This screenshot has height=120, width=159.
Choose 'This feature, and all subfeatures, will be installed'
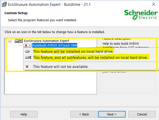pos(90,58)
